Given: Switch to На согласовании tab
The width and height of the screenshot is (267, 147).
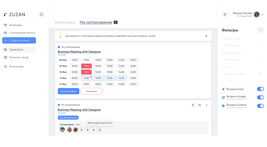Looking at the screenshot, I should [x=96, y=22].
